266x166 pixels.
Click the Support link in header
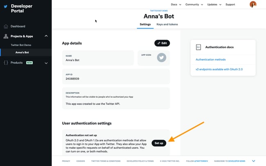[230, 4]
